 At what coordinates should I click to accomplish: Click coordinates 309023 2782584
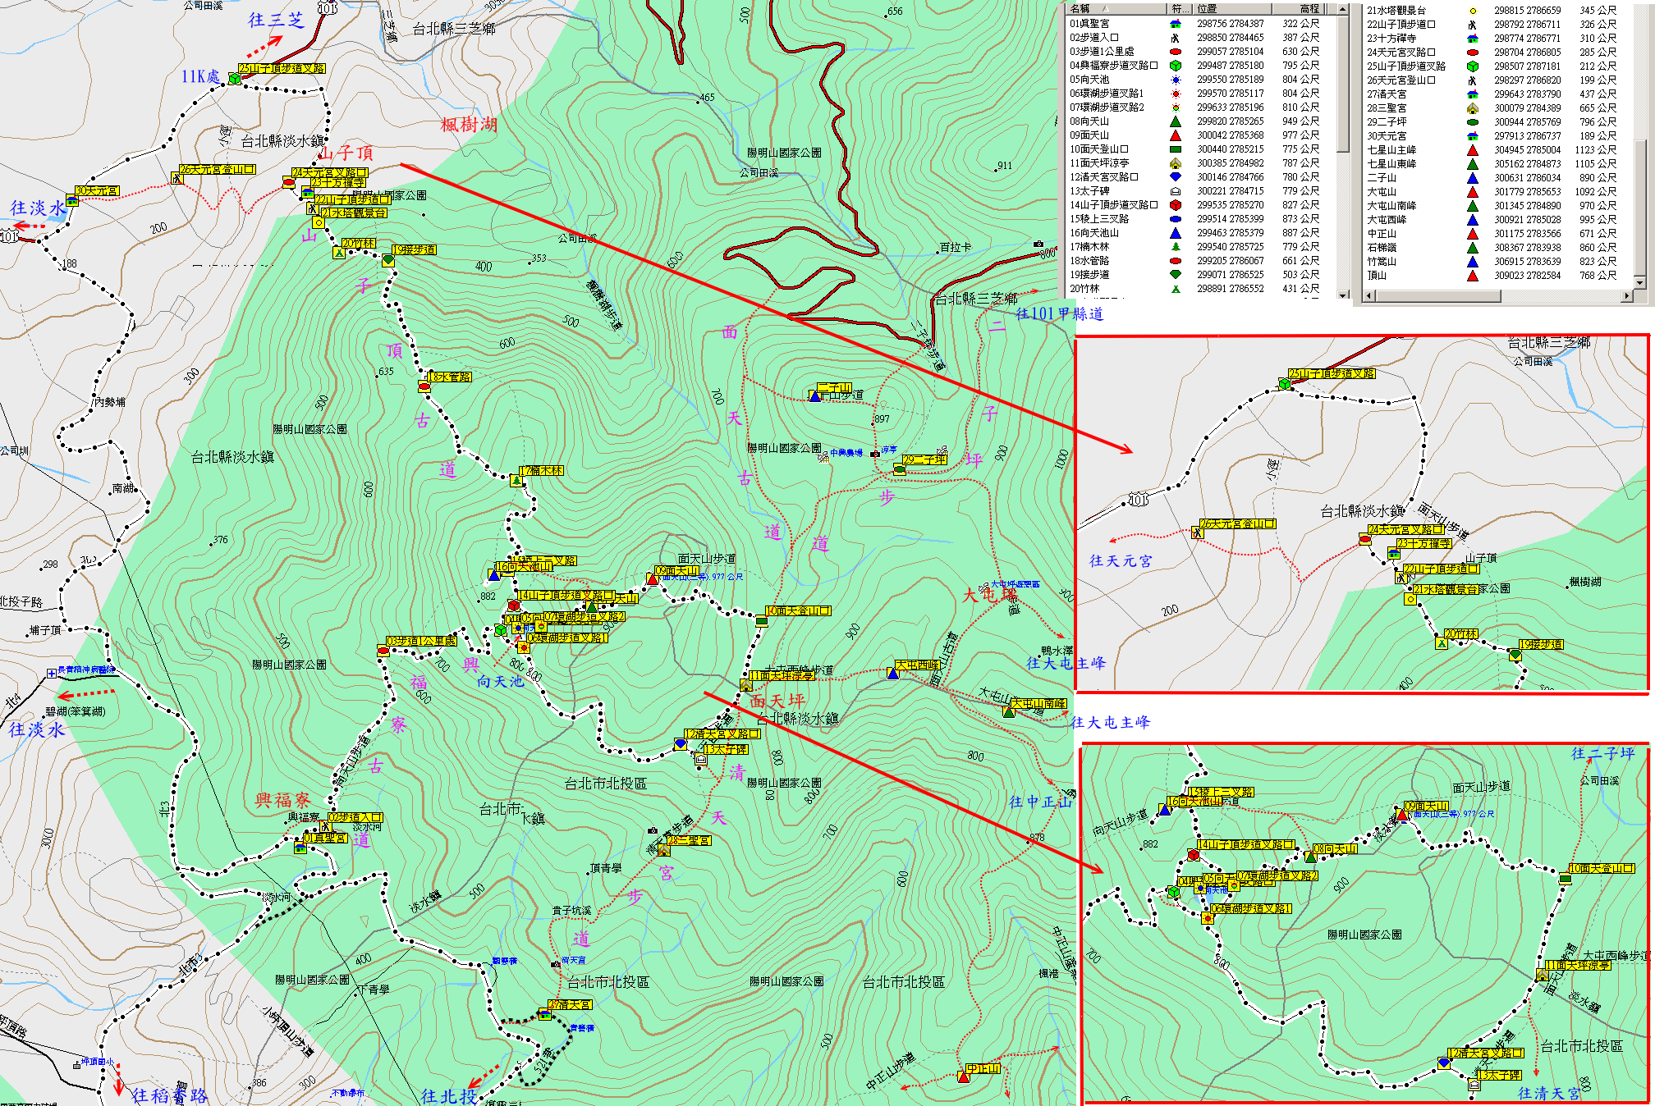click(1527, 276)
